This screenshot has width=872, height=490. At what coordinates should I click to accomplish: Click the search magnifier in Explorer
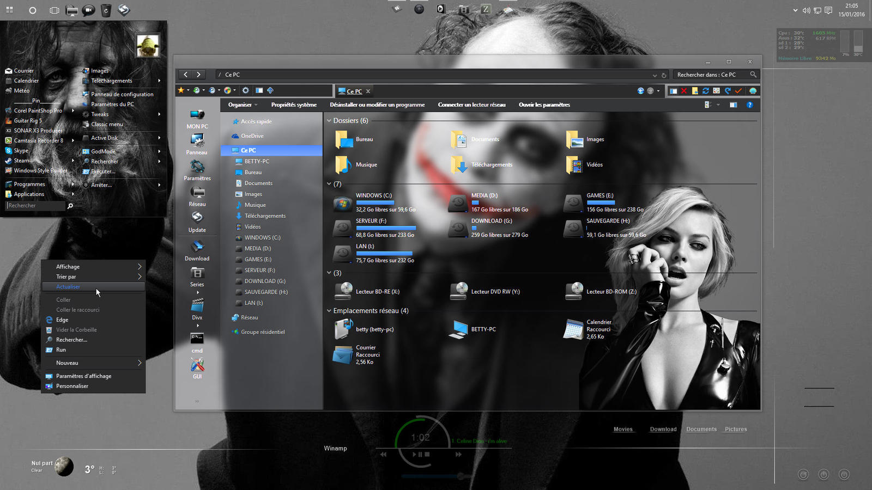coord(753,75)
